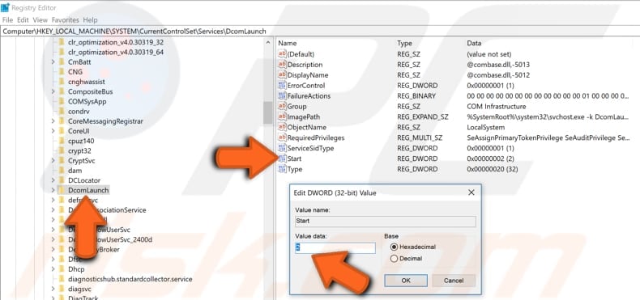The width and height of the screenshot is (640, 300).
Task: Expand the CoreUI tree node
Action: (x=53, y=131)
